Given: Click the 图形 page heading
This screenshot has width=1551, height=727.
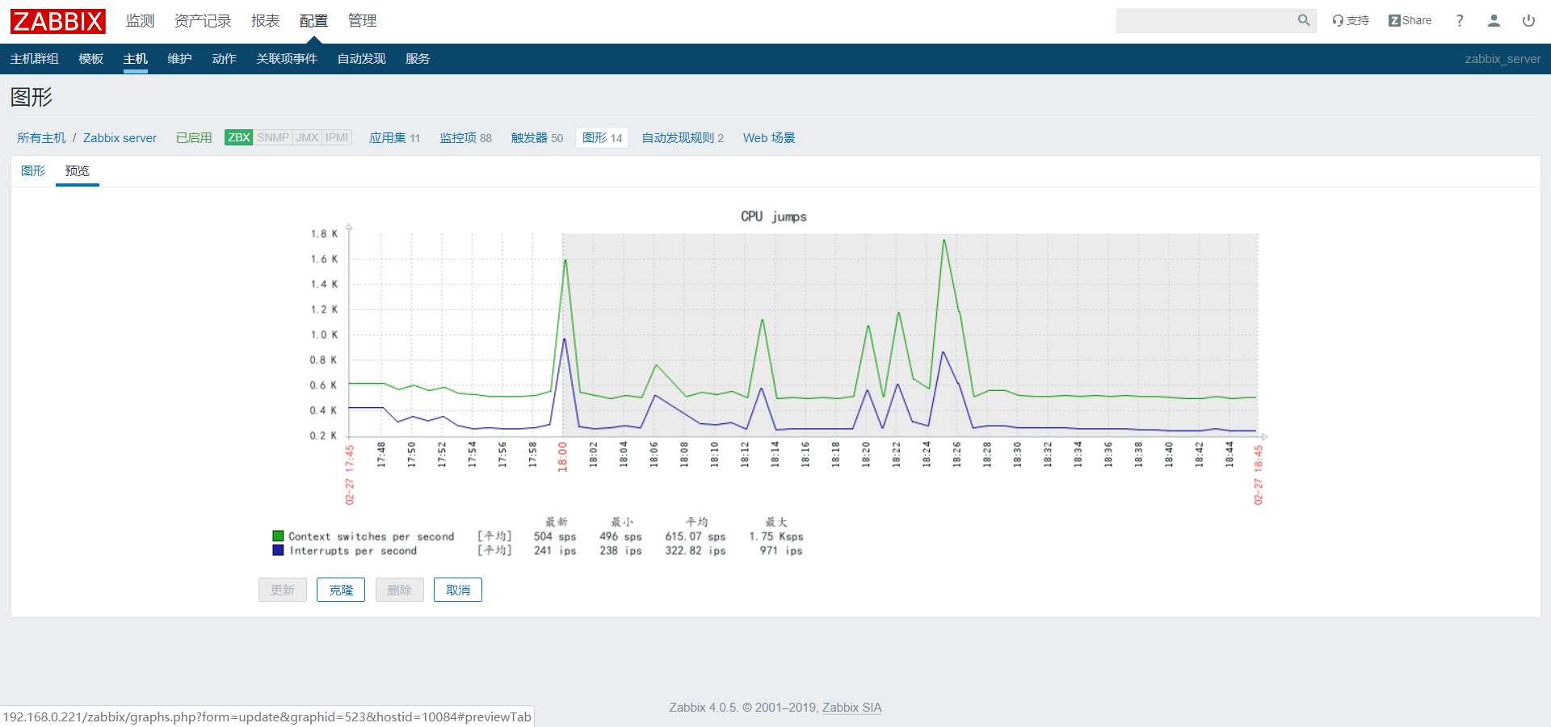Looking at the screenshot, I should coord(32,98).
